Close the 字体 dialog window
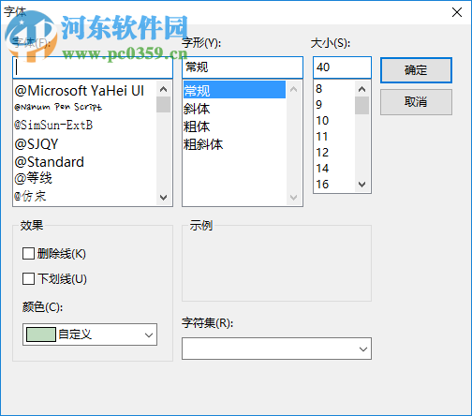Image resolution: width=472 pixels, height=416 pixels. coord(457,12)
